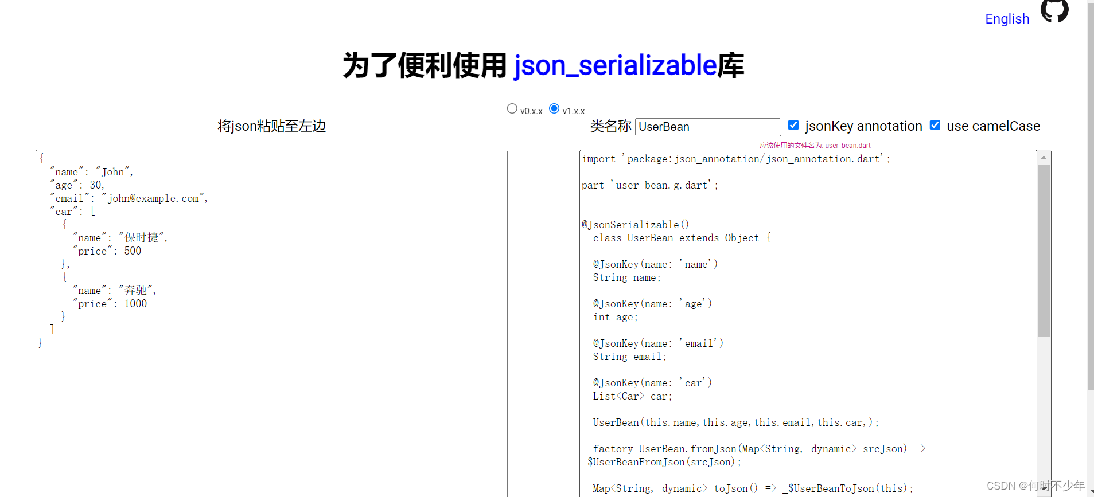Toggle the use camelCase checkbox
Viewport: 1094px width, 497px height.
(935, 125)
